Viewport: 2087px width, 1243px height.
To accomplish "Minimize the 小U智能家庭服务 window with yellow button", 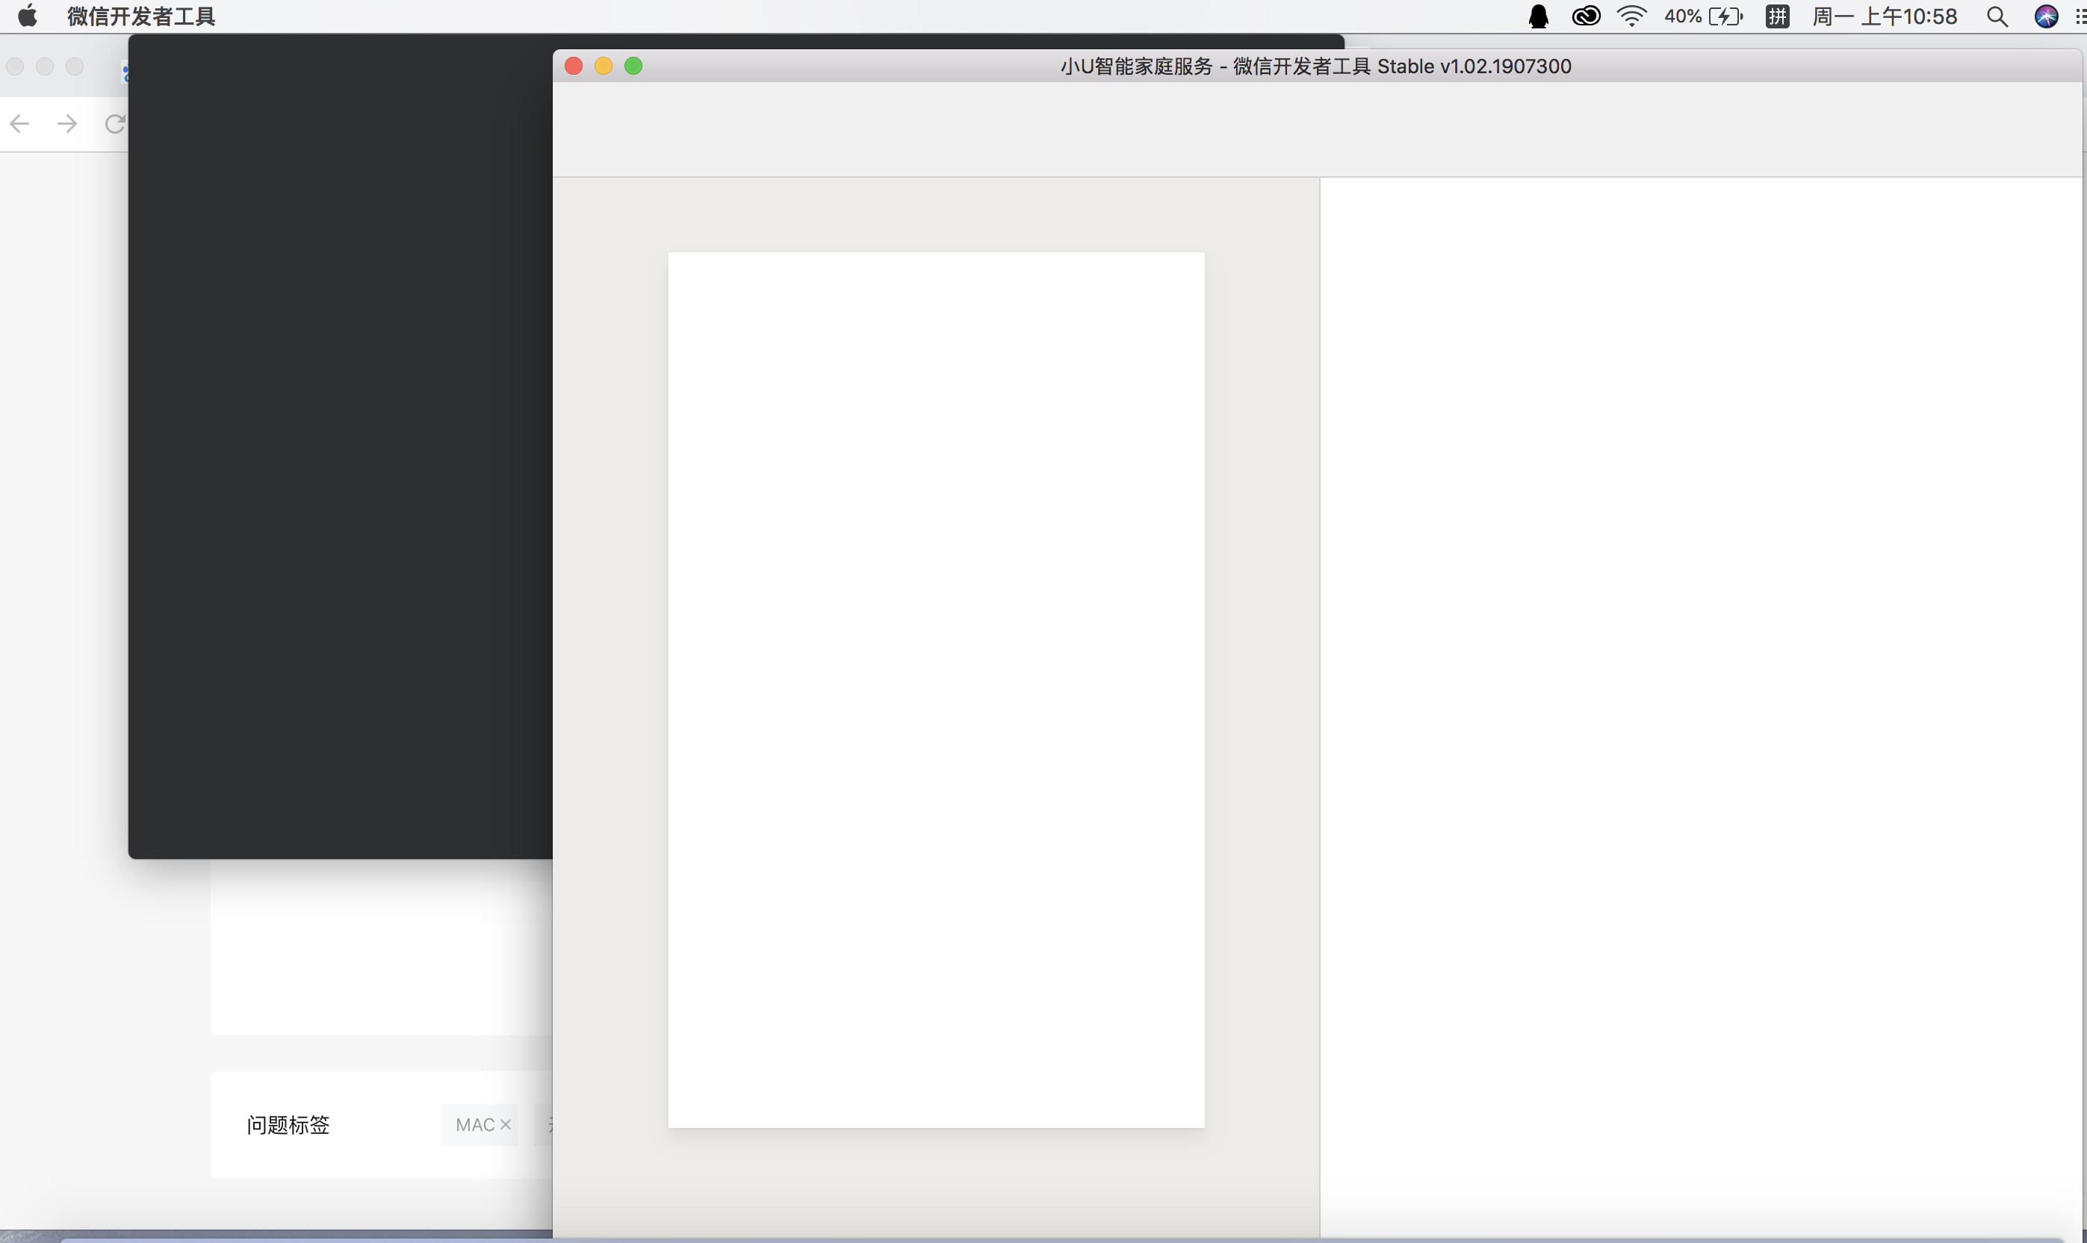I will click(x=604, y=66).
